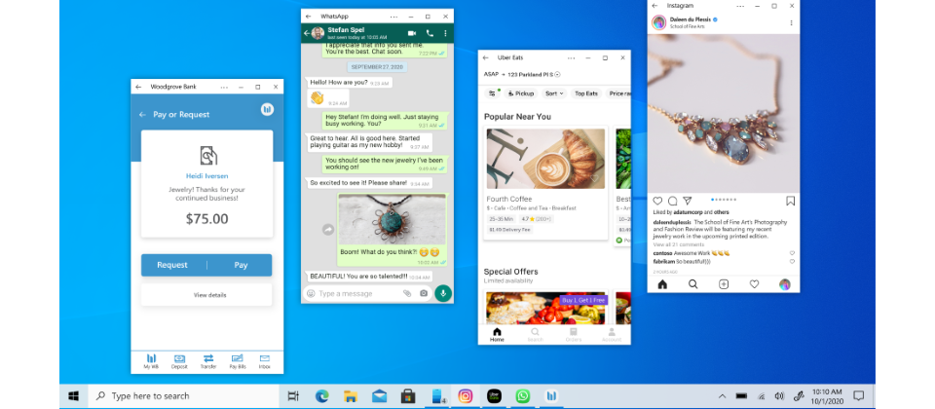Attach a file in WhatsApp chat
The width and height of the screenshot is (935, 409).
407,293
